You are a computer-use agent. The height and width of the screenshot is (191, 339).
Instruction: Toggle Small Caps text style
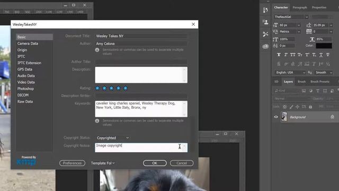pyautogui.click(x=300, y=55)
